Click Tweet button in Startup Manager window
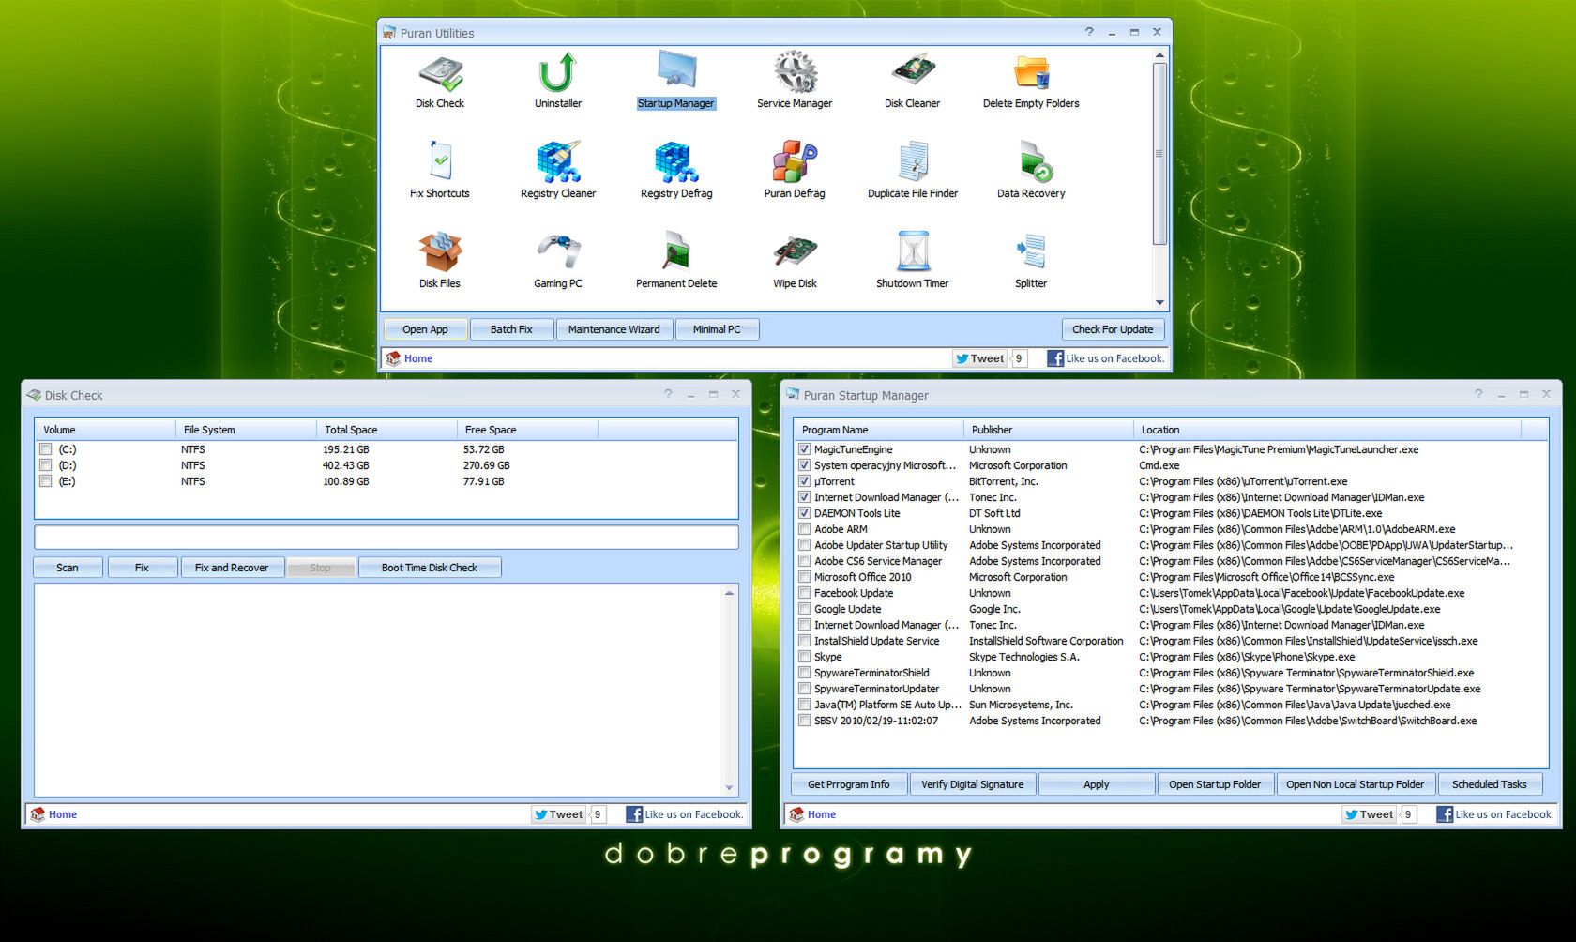This screenshot has height=942, width=1576. pos(1369,814)
